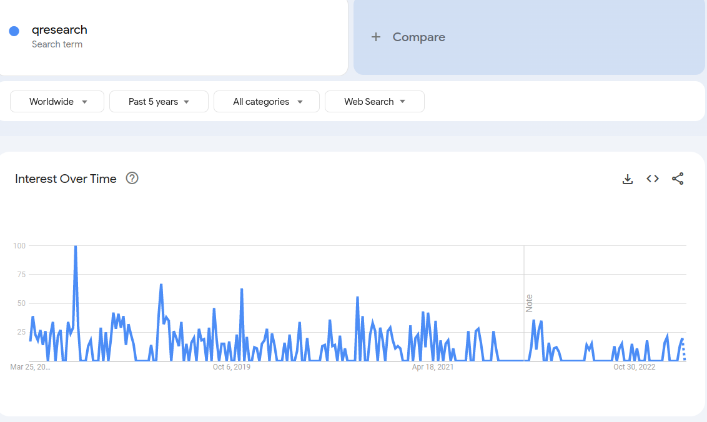Open the embed code icon
Image resolution: width=707 pixels, height=422 pixels.
click(x=653, y=179)
